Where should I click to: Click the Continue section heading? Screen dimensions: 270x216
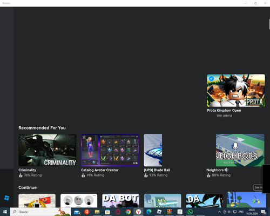tap(28, 187)
